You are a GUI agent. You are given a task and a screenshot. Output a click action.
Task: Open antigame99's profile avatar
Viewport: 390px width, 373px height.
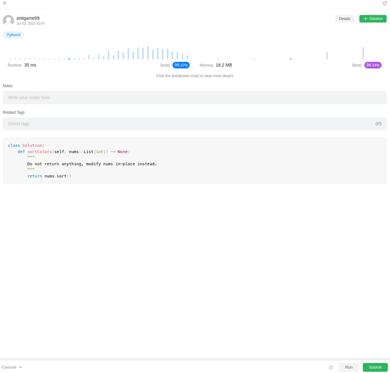(8, 21)
